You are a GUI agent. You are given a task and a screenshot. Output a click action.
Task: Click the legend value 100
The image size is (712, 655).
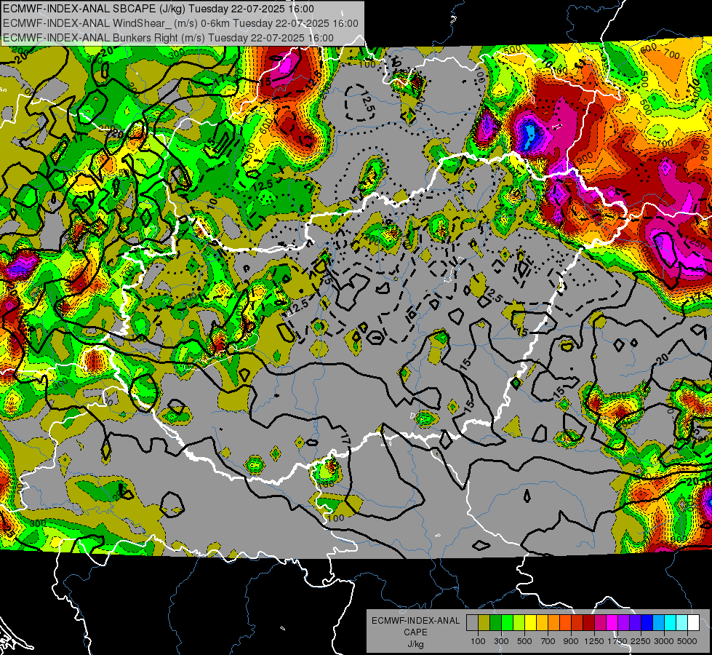[478, 641]
